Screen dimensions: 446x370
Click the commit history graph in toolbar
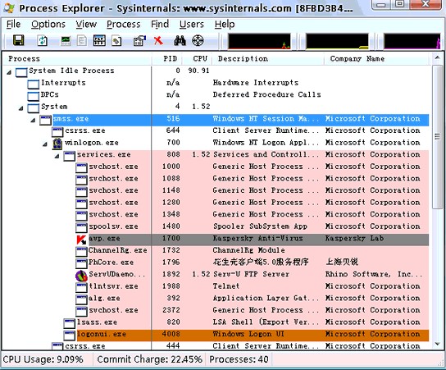[337, 41]
